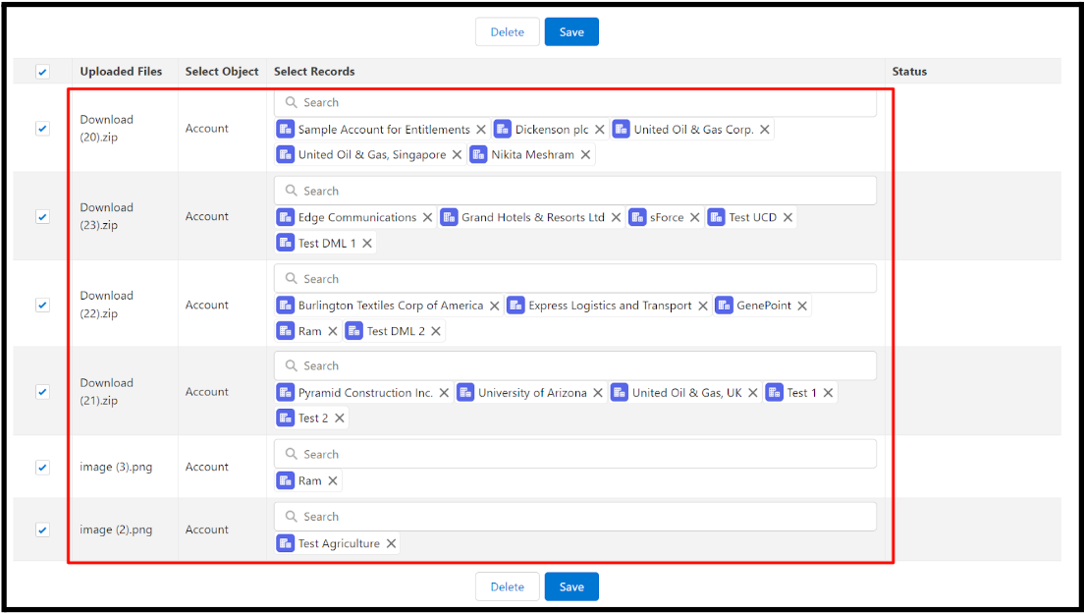Remove United Oil & Gas, UK pill
This screenshot has width=1085, height=613.
point(753,393)
